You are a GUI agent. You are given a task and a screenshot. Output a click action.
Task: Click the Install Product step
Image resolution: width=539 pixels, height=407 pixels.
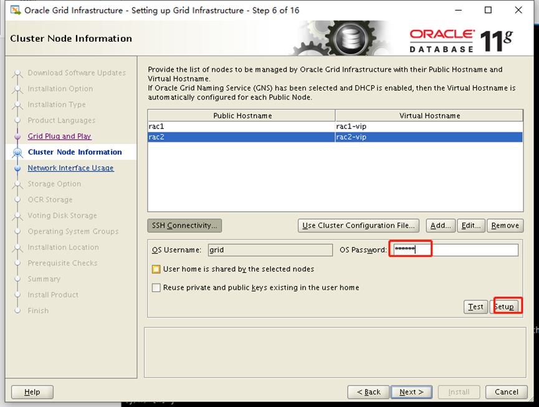[53, 295]
